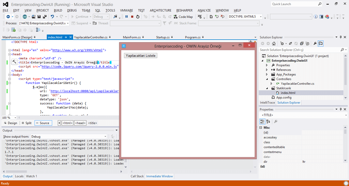The width and height of the screenshot is (349, 186).
Task: Select App.config in Solution Explorer
Action: click(284, 97)
